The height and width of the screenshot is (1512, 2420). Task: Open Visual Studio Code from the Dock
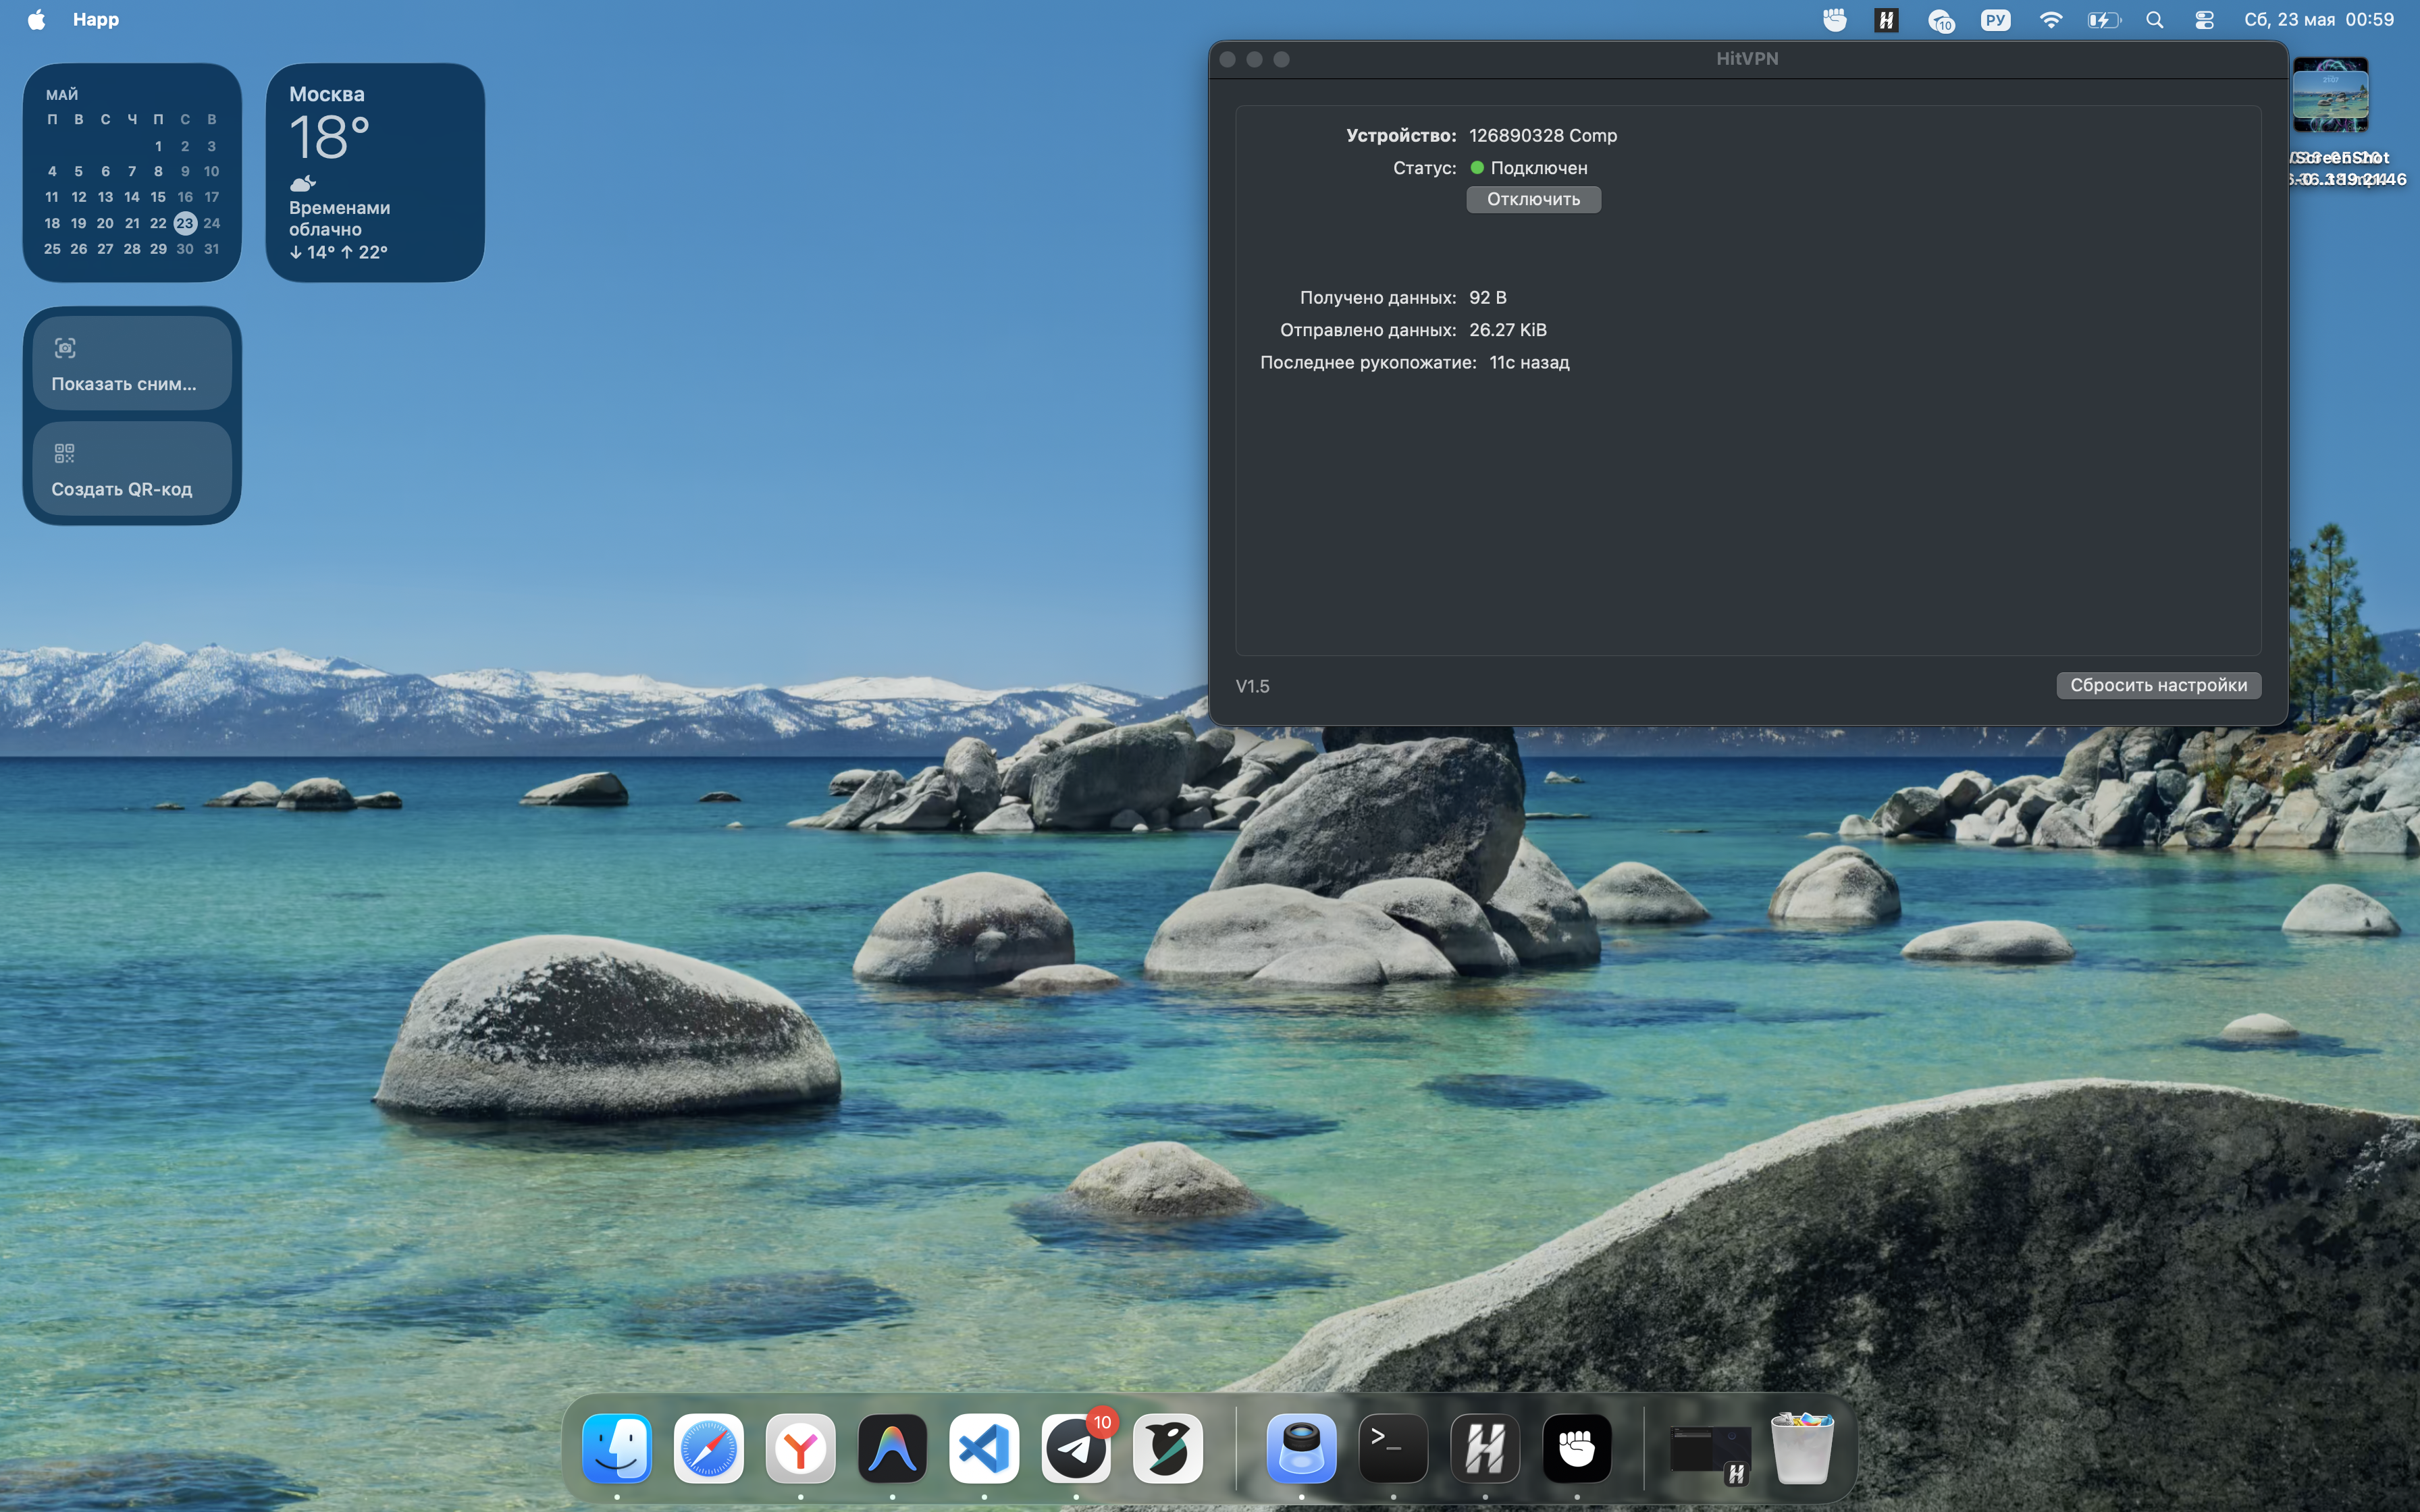984,1448
